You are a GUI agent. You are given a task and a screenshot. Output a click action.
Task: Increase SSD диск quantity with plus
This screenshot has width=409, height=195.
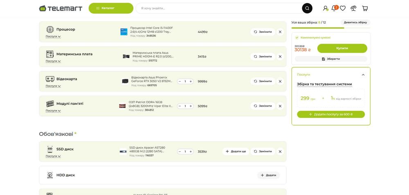[191, 152]
